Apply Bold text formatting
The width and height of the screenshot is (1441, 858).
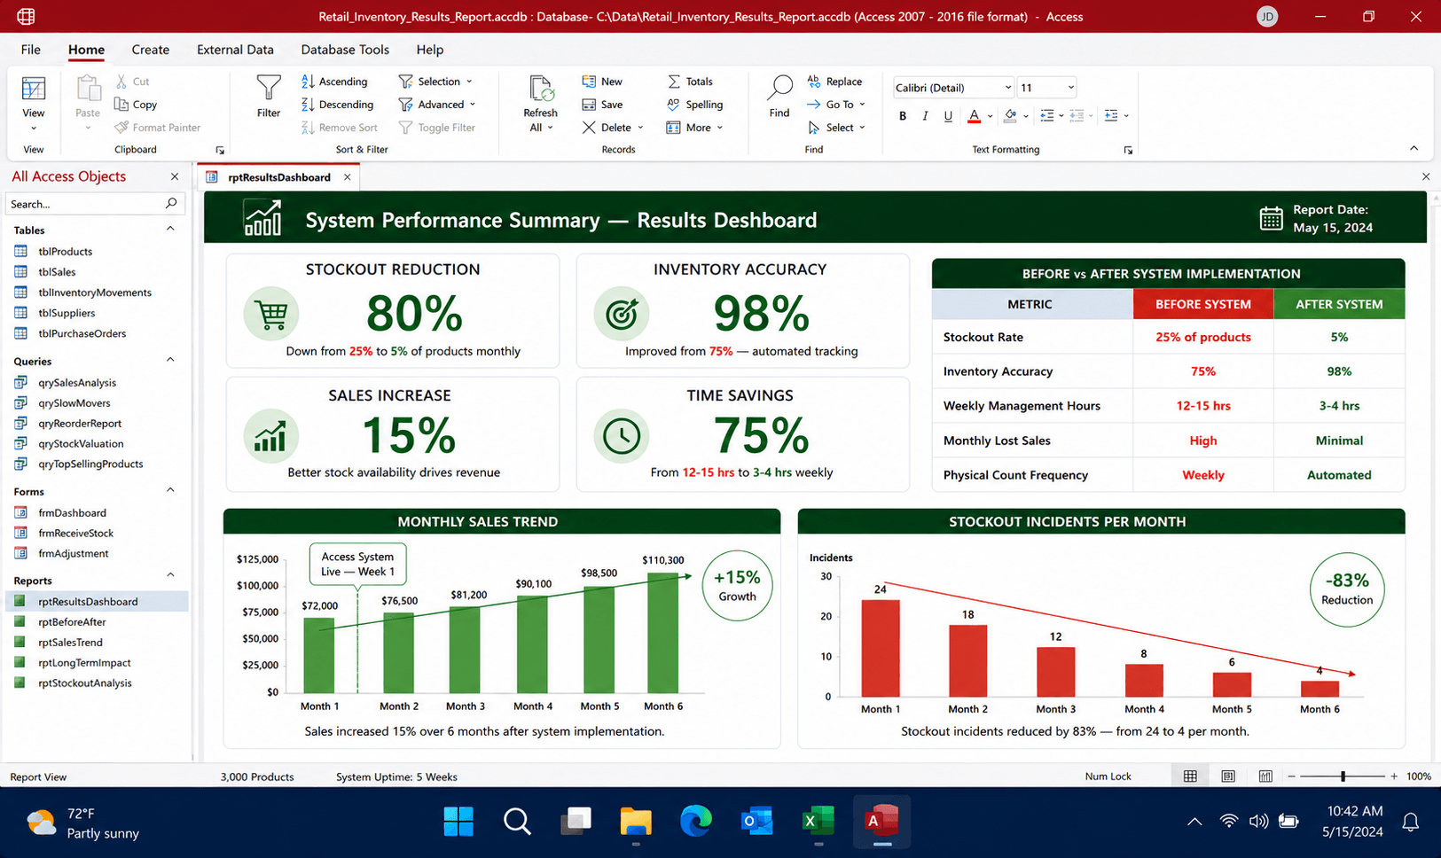point(903,115)
